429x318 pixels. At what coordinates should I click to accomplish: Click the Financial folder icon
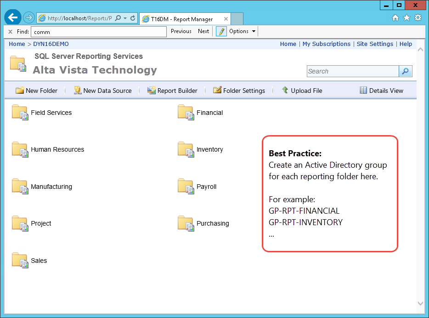(x=186, y=113)
